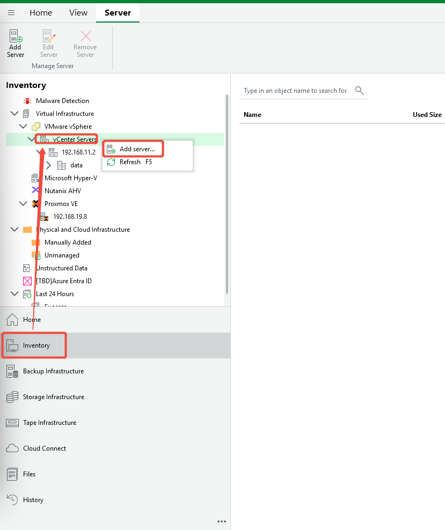Click the Microsoft Hyper-V icon
The height and width of the screenshot is (530, 445).
(35, 178)
